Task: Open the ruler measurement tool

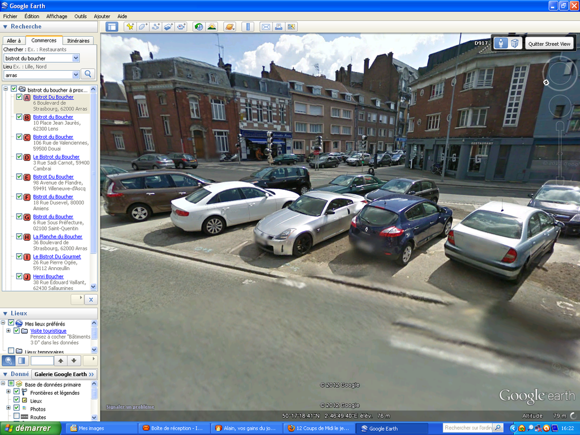Action: click(x=248, y=27)
